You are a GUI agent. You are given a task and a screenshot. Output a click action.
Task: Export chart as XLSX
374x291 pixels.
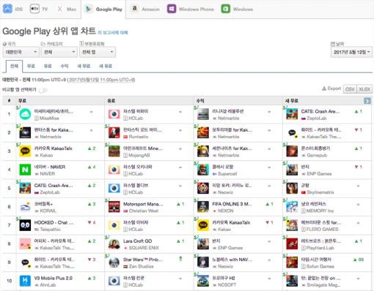click(364, 89)
